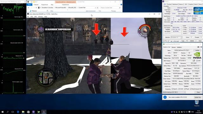Switch to Graphics tab in CPU-Z
The image size is (203, 114).
tap(191, 4)
